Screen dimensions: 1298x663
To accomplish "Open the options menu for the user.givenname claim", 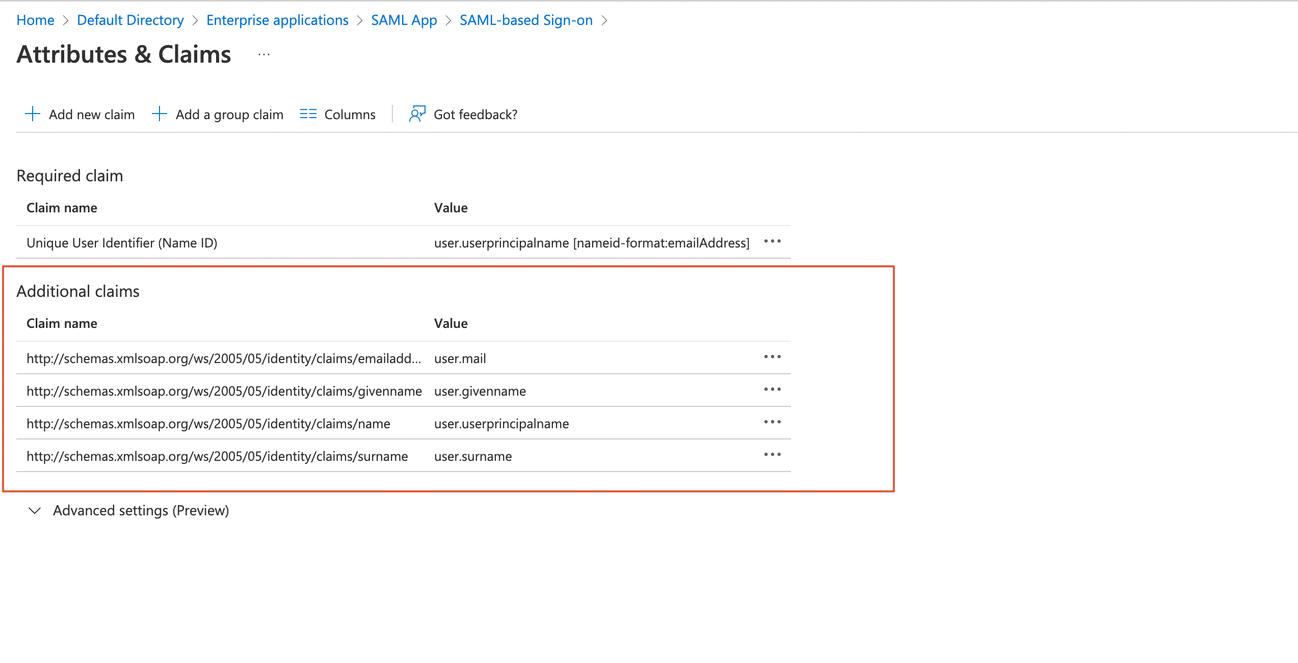I will click(773, 390).
